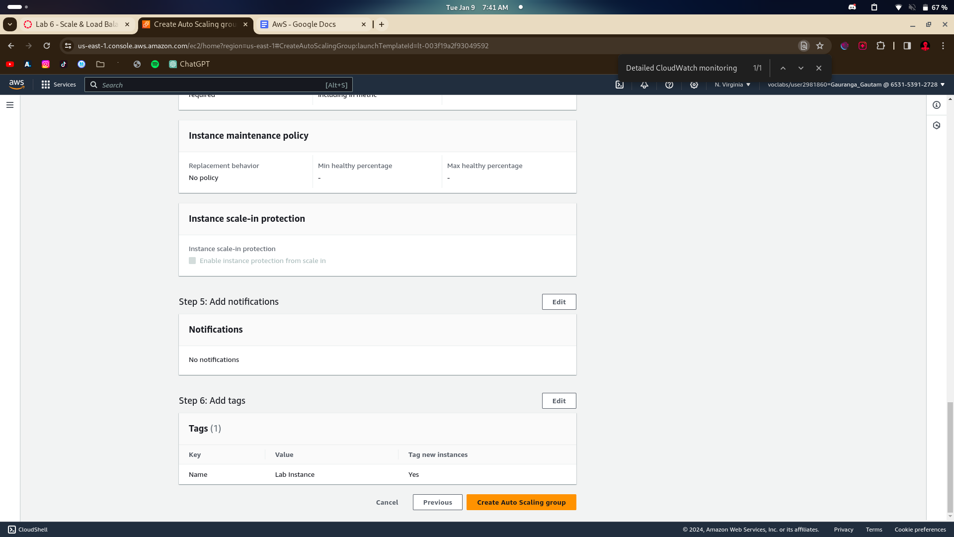954x537 pixels.
Task: Switch to AwS Google Docs tab
Action: [x=304, y=24]
